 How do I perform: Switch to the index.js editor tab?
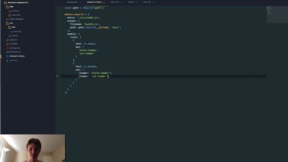(131, 2)
